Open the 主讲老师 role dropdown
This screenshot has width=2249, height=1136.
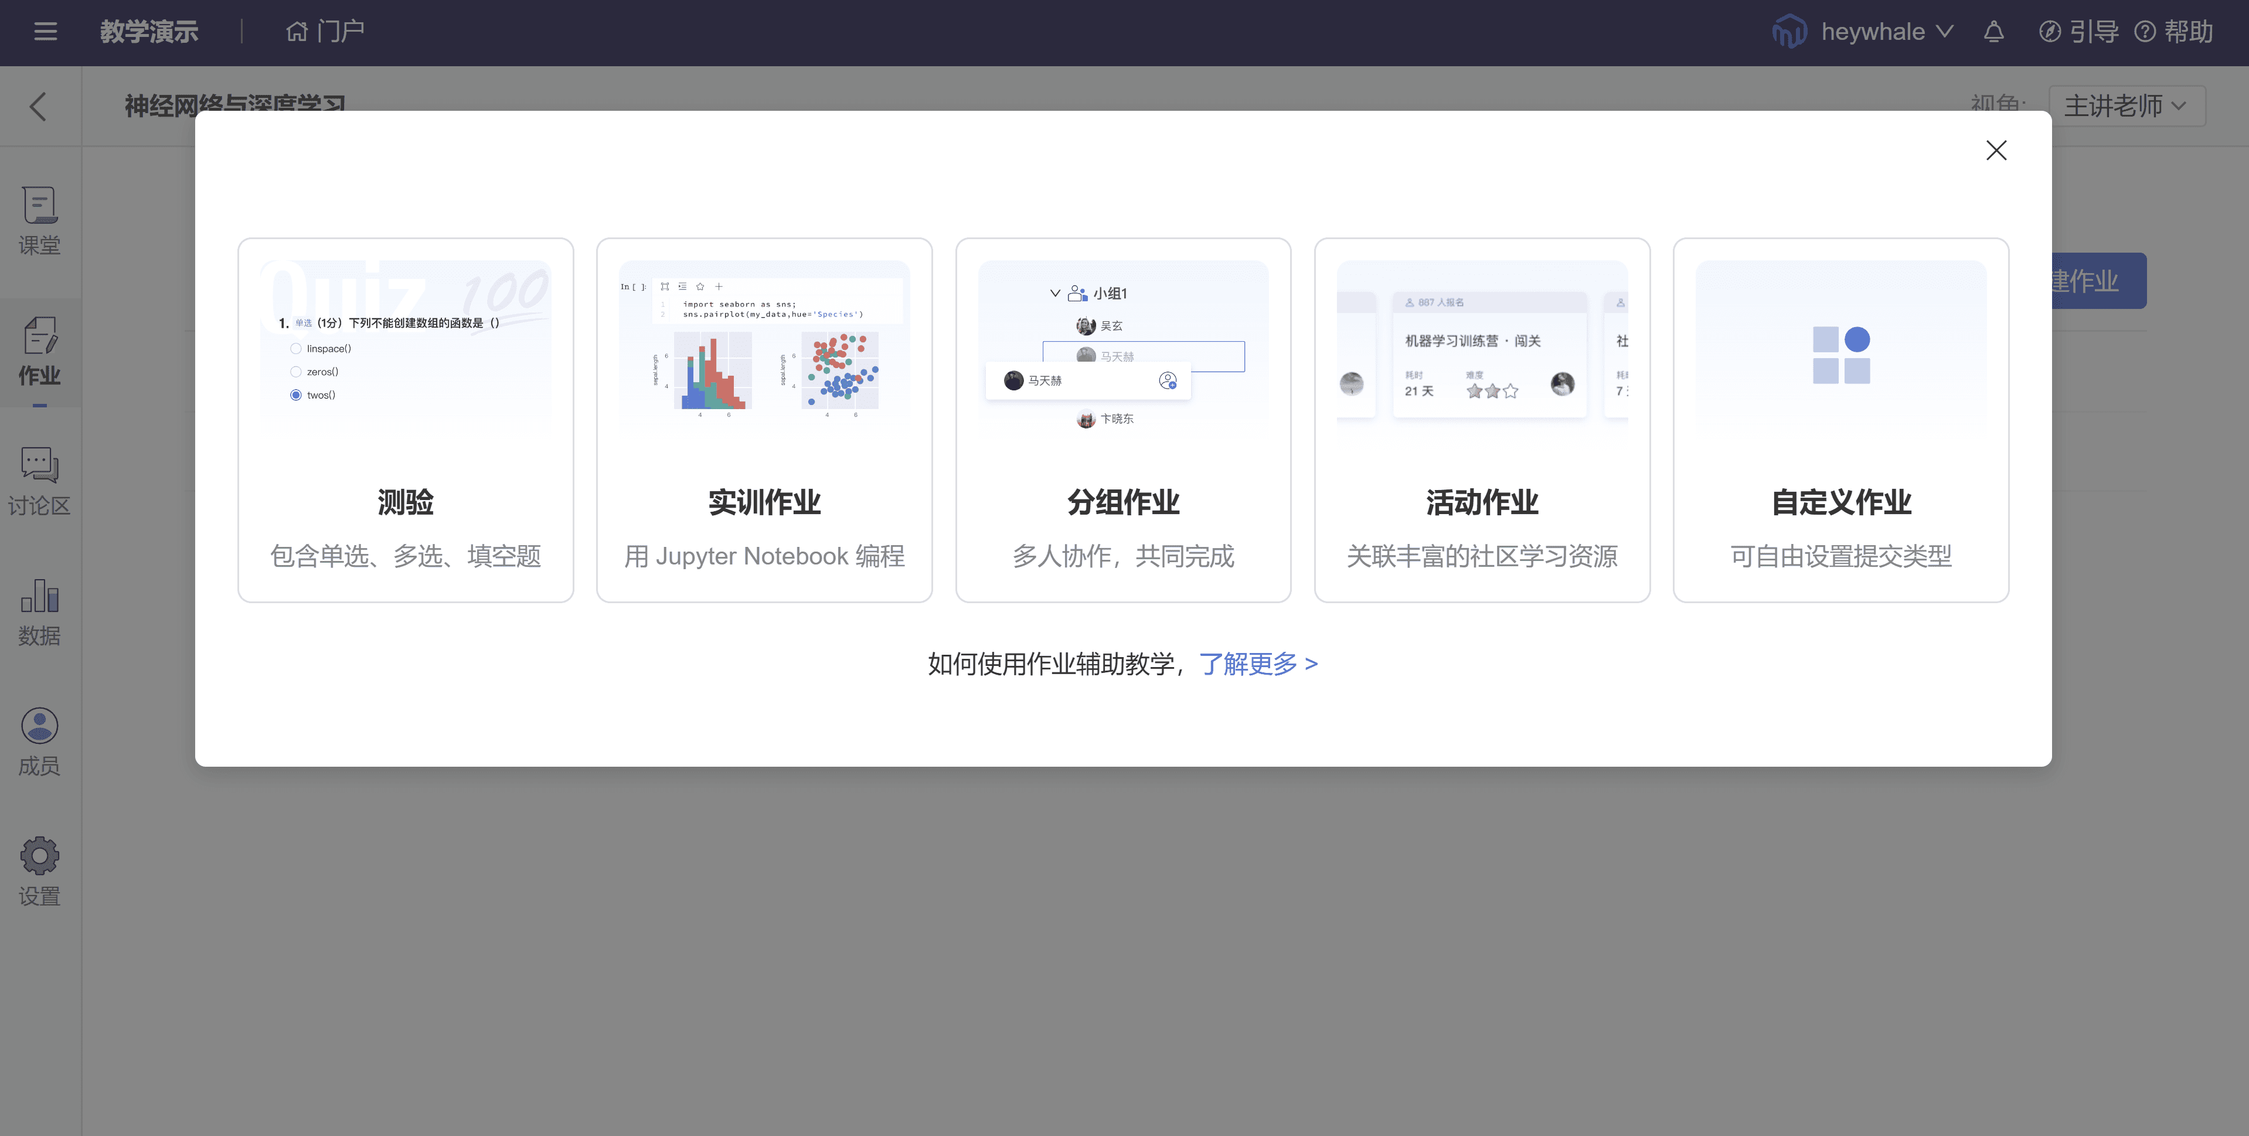(2126, 106)
